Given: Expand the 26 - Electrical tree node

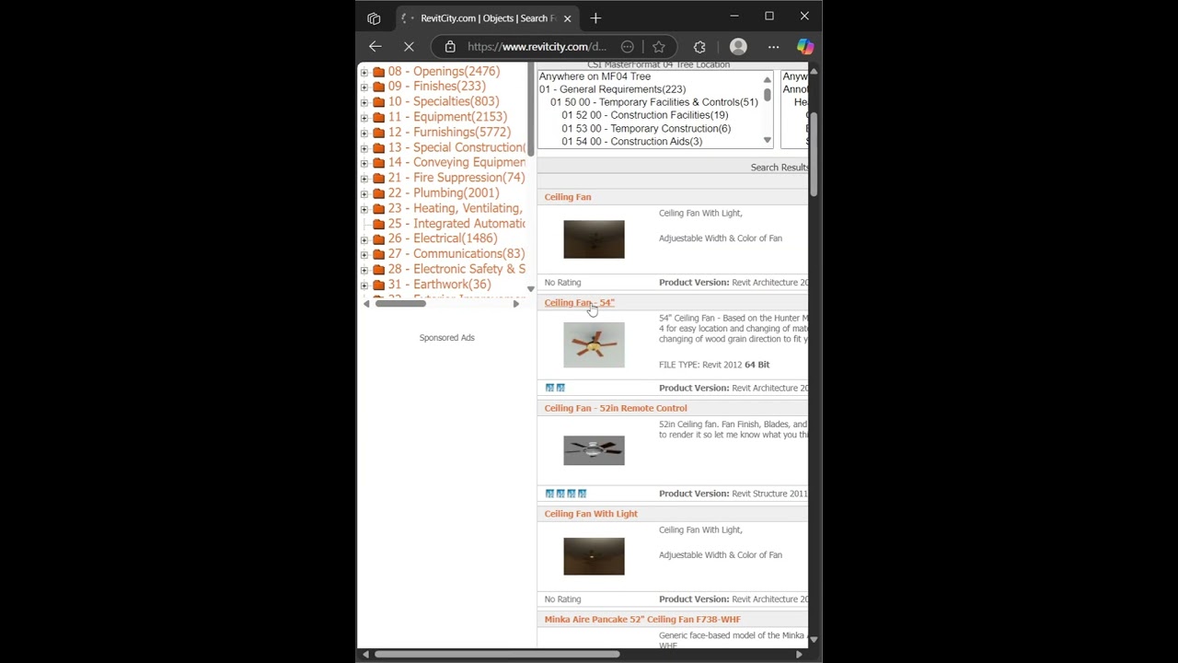Looking at the screenshot, I should 364,239.
